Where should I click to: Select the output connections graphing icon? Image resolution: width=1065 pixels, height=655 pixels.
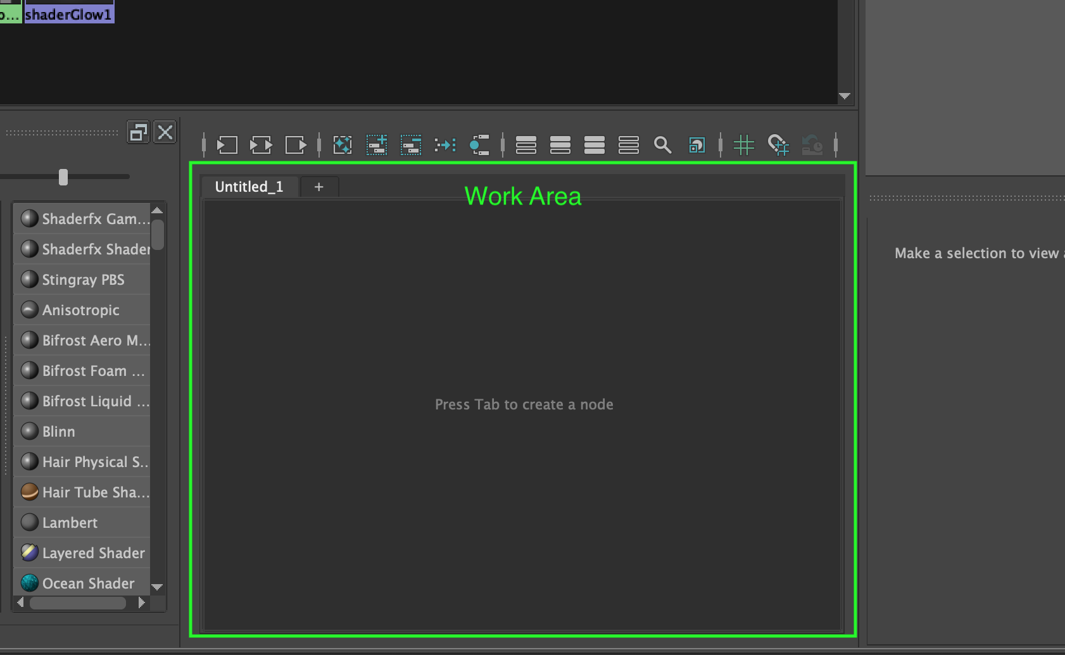(x=296, y=144)
